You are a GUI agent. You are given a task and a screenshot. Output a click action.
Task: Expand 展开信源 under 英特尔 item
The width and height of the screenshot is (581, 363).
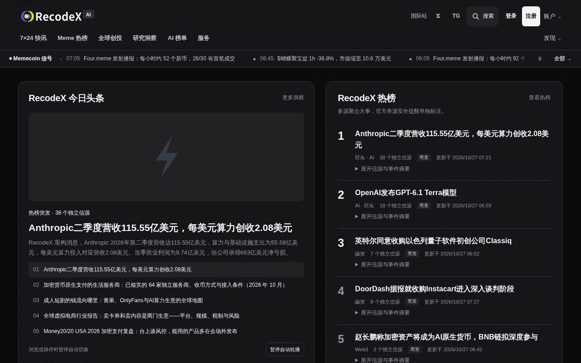click(382, 265)
